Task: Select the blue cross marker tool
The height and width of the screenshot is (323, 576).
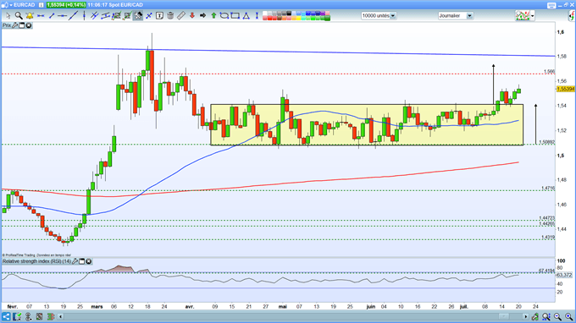Action: pyautogui.click(x=149, y=16)
